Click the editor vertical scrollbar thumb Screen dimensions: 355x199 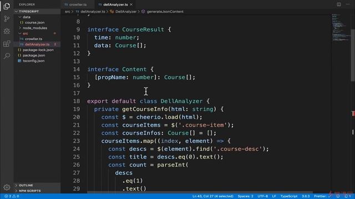[353, 55]
